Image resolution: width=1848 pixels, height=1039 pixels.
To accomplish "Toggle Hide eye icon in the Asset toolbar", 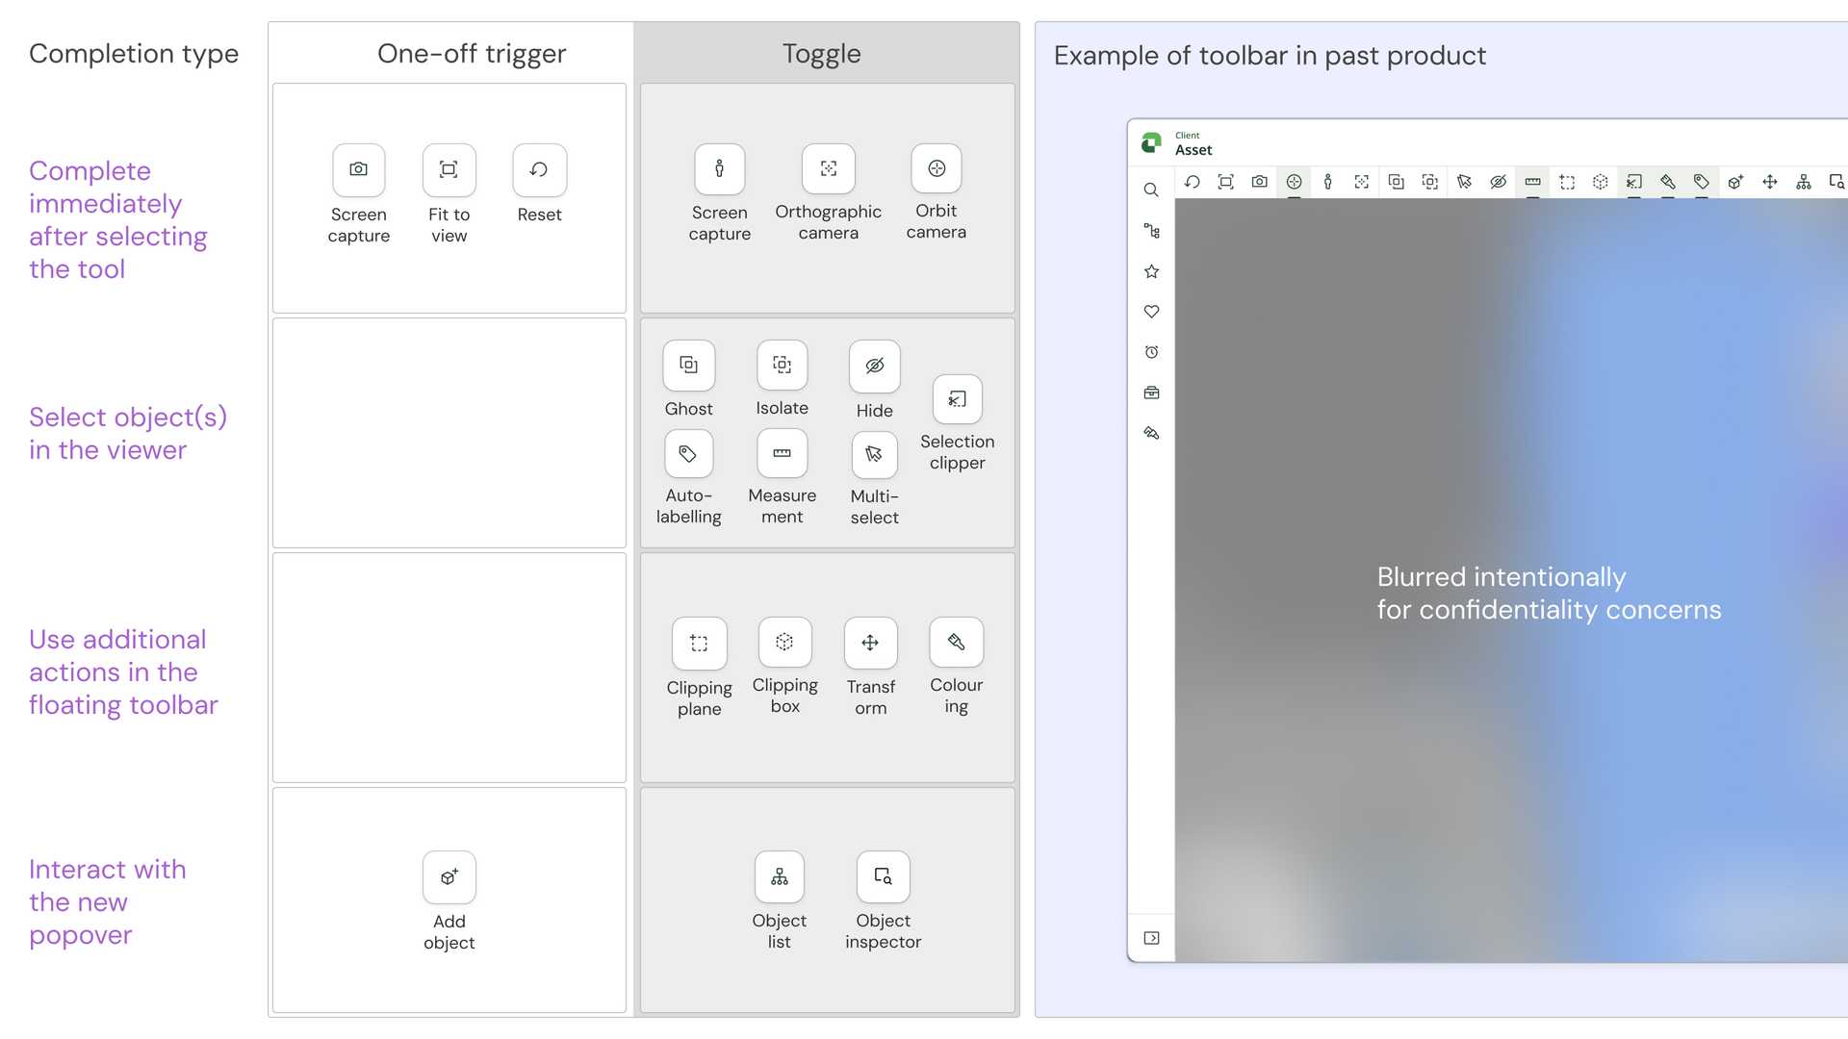I will tap(1498, 182).
